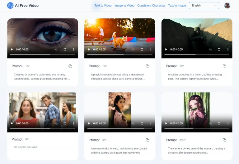The height and width of the screenshot is (164, 239).
Task: Click prompt text 'A soldier crouches in a trench'
Action: (x=195, y=76)
